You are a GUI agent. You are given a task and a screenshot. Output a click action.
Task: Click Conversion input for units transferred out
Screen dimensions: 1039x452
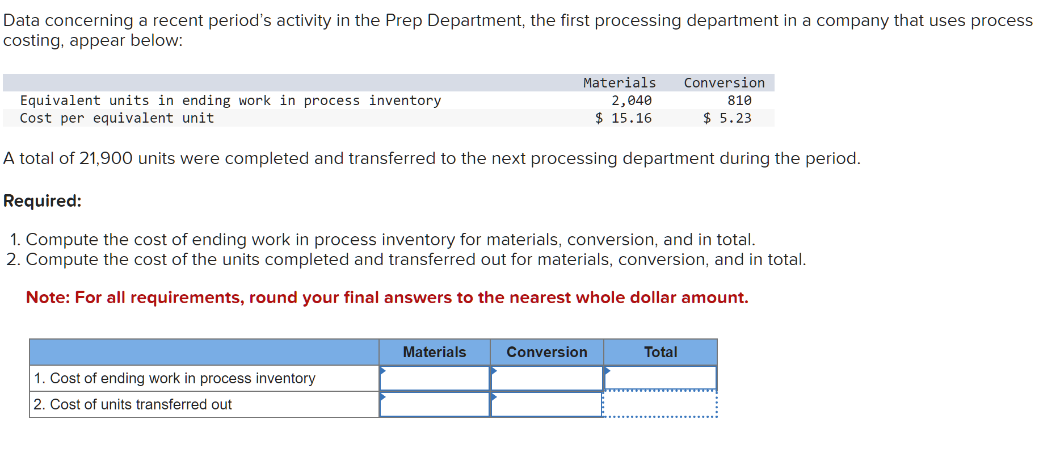coord(547,404)
